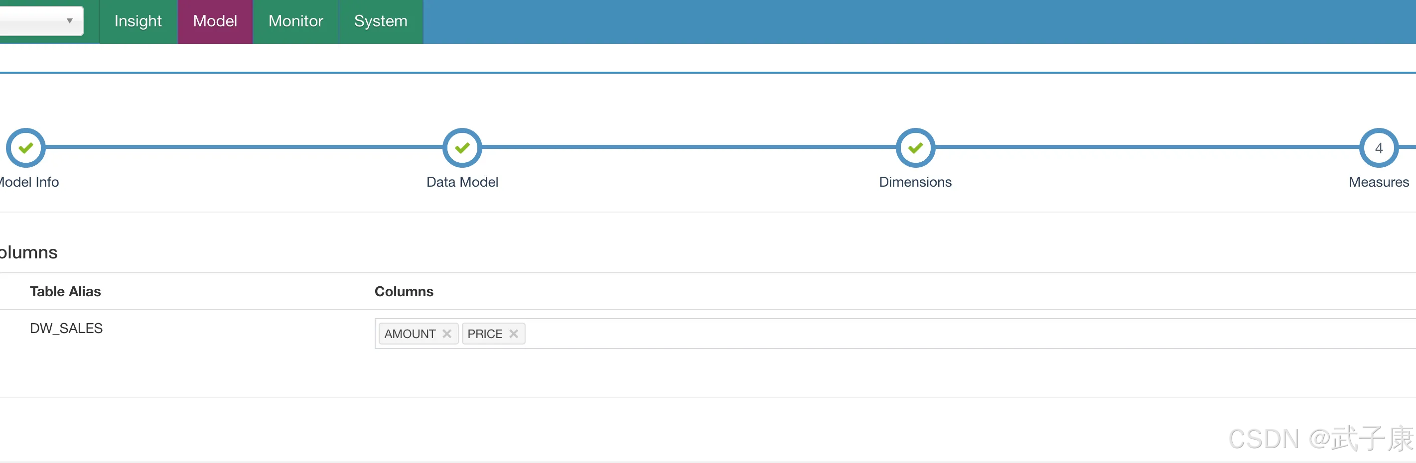Image resolution: width=1416 pixels, height=463 pixels.
Task: Switch to the Model tab
Action: click(215, 21)
